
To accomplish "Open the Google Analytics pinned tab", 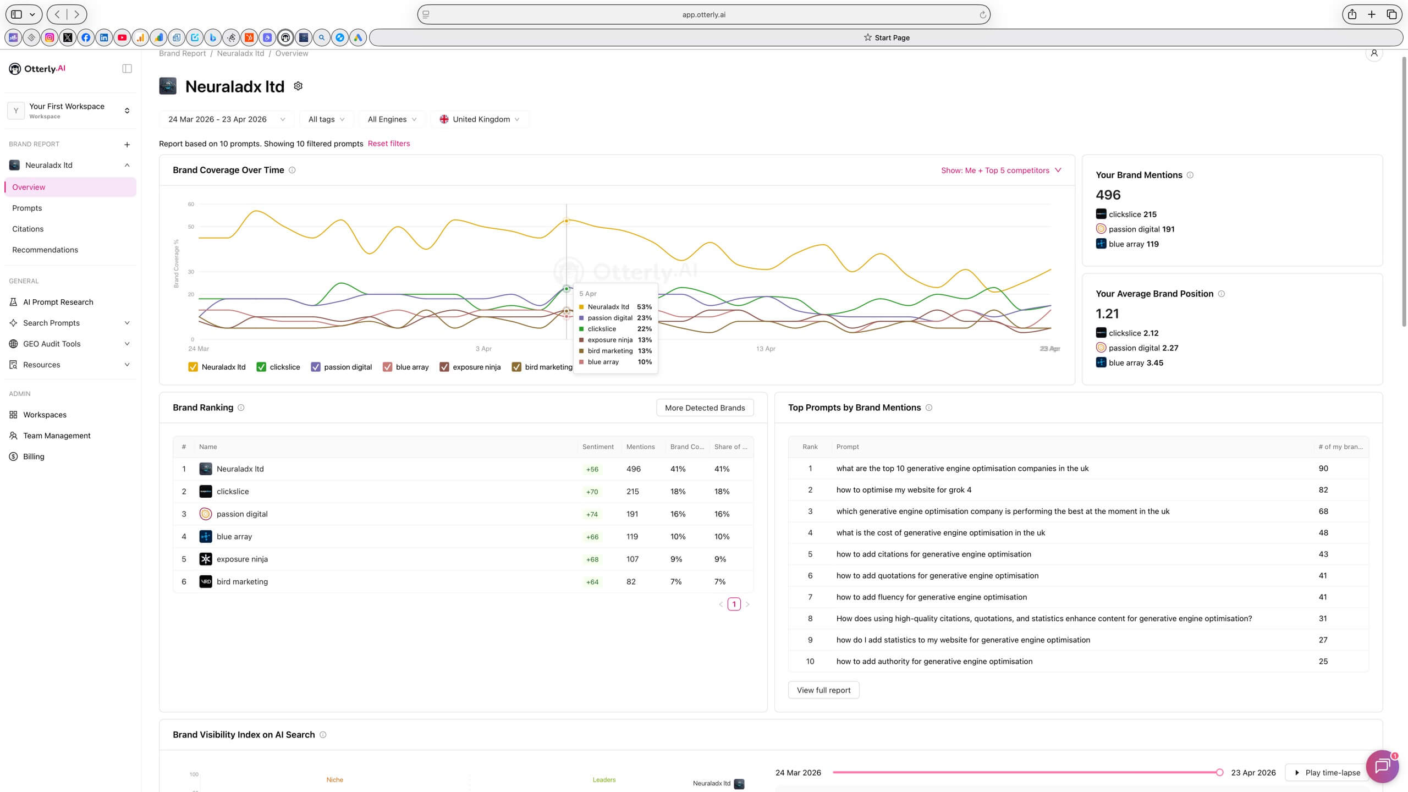I will tap(140, 37).
